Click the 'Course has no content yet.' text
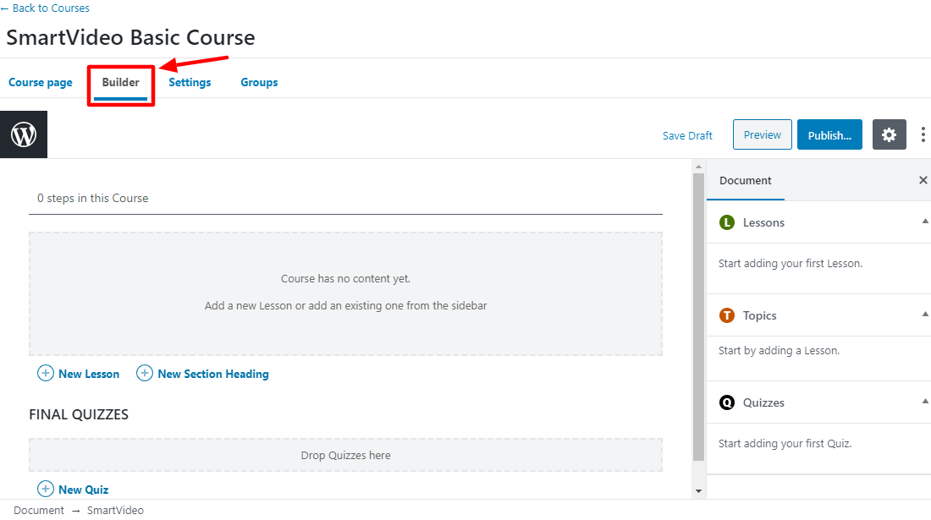Screen dimensions: 931x520 click(345, 279)
